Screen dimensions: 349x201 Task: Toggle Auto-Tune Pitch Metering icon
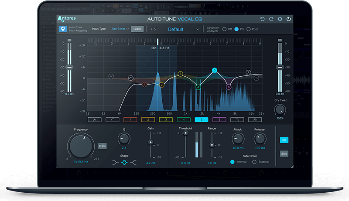click(63, 29)
